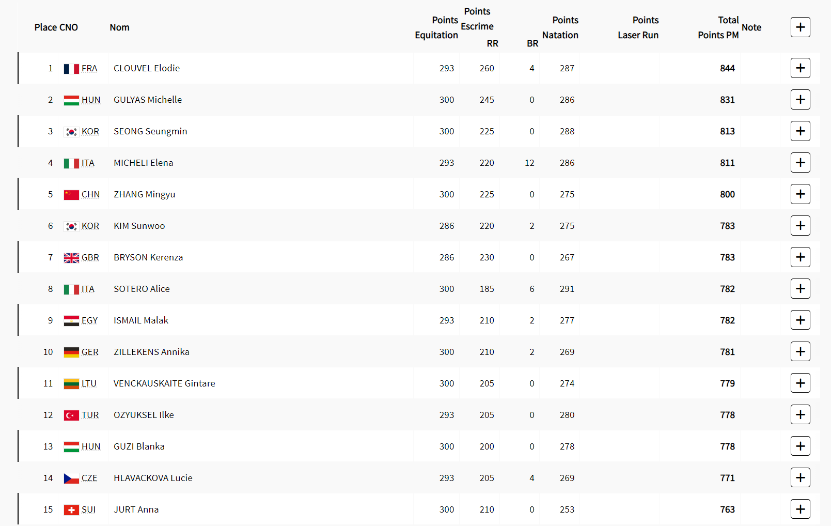Expand details for CLOUVEL Elodie row

(x=800, y=68)
